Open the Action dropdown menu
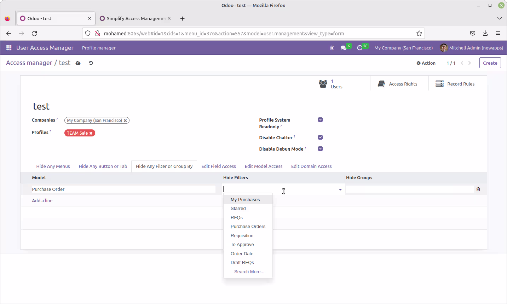This screenshot has width=507, height=304. pyautogui.click(x=426, y=63)
